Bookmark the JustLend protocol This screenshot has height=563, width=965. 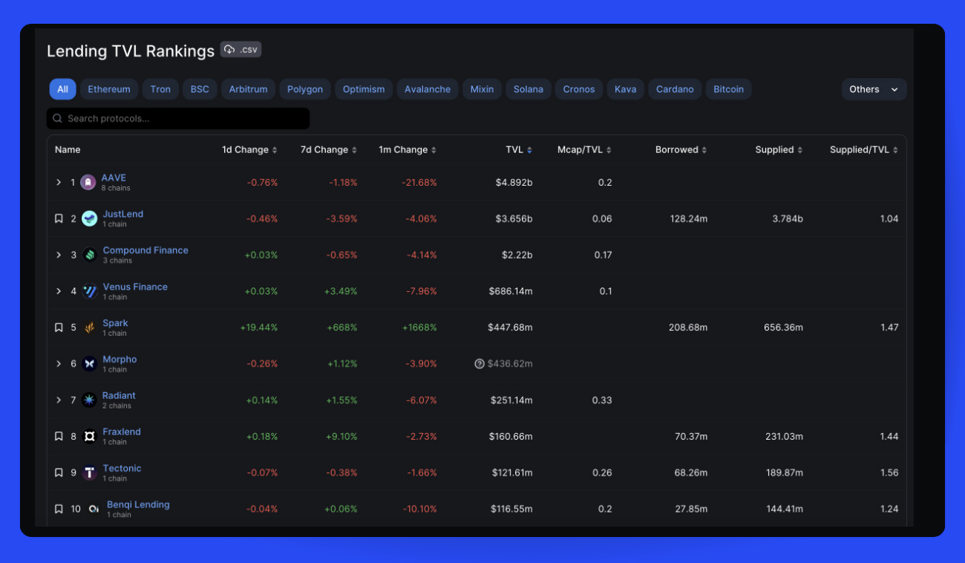[59, 218]
